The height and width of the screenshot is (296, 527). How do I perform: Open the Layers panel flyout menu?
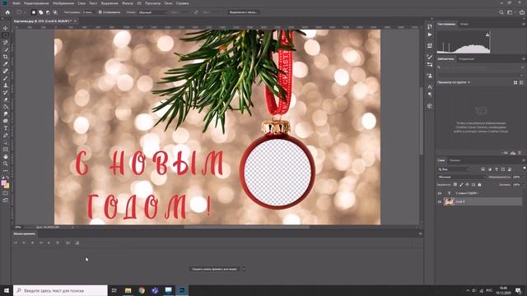(524, 160)
